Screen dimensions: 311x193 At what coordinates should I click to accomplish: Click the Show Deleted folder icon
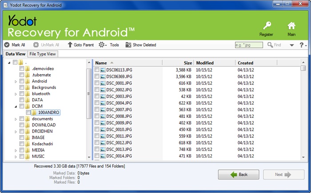128,45
